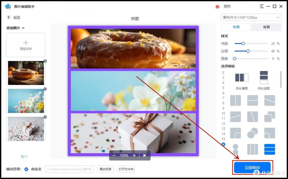Adjust the 边框 border slider handle

(x=248, y=51)
